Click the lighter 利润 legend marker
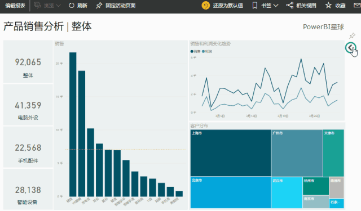This screenshot has height=211, width=361. coord(203,51)
